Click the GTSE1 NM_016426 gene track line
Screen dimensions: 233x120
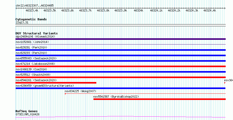coord(120,117)
